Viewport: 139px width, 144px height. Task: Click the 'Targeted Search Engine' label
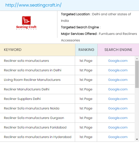80,27
